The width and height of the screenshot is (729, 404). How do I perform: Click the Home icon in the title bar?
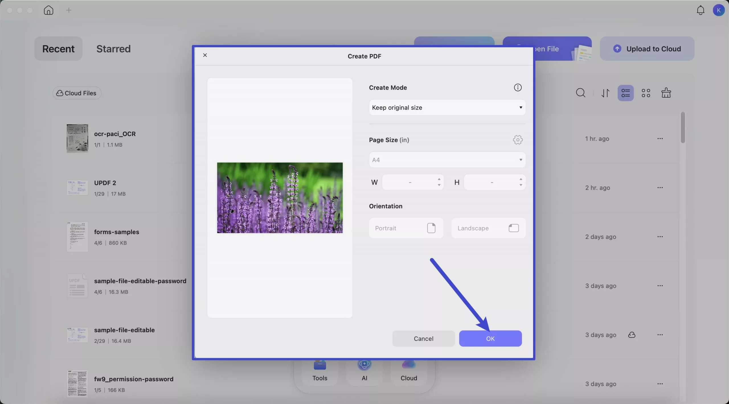tap(48, 10)
